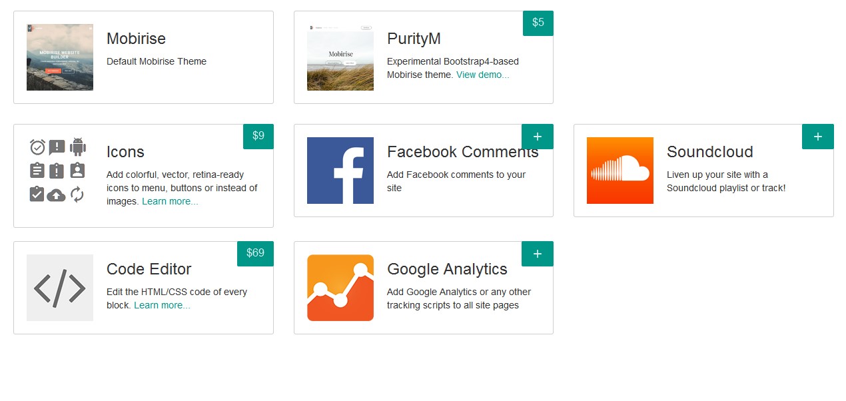Click the Facebook logo icon

click(340, 171)
